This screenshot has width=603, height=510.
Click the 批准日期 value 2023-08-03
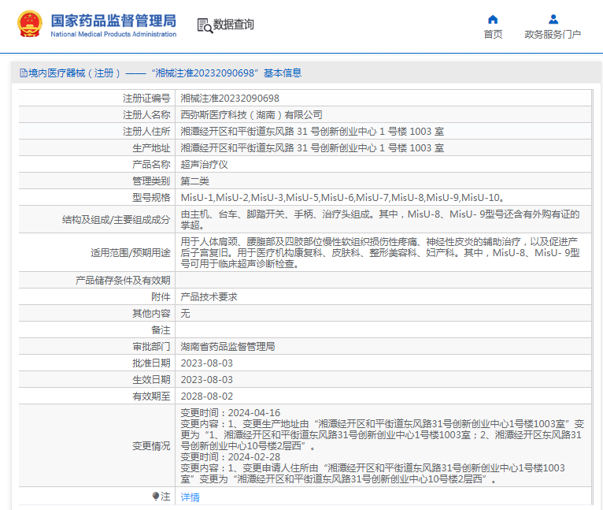coord(206,363)
